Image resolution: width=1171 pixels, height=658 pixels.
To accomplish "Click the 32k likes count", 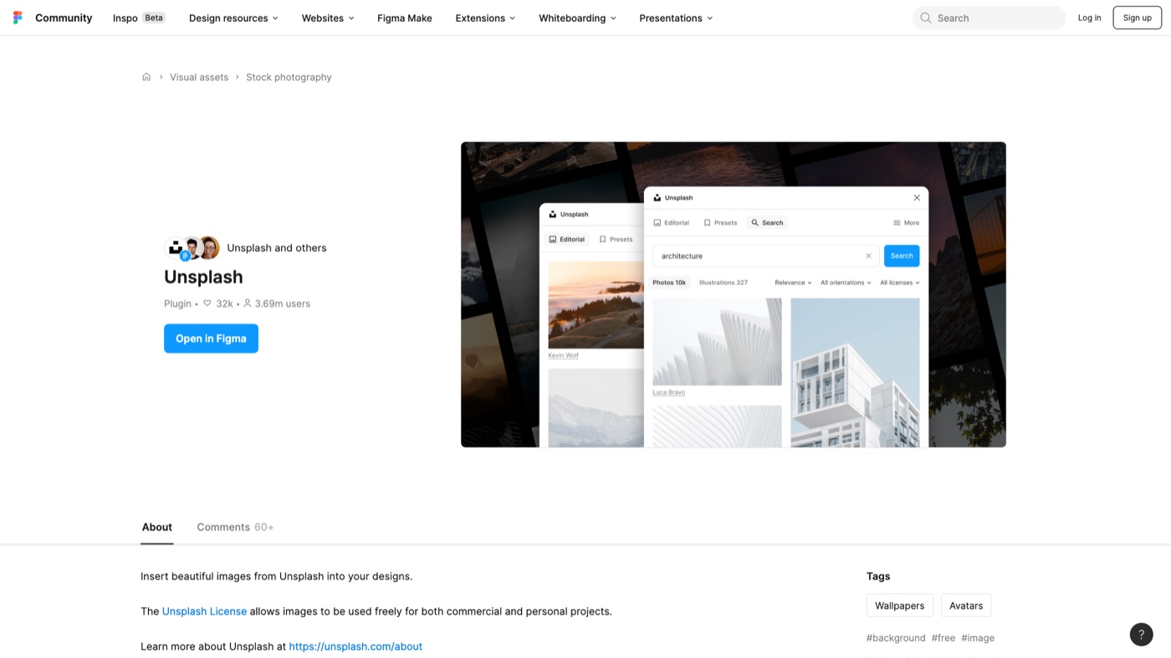I will point(224,303).
